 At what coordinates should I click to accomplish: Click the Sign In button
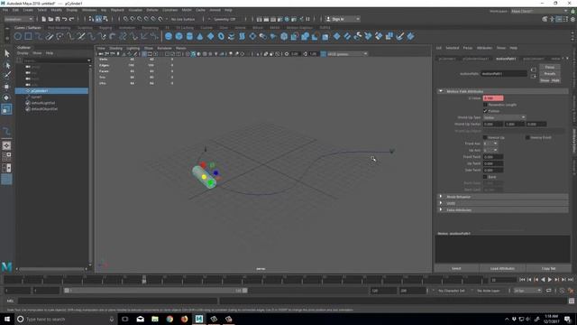(343, 19)
